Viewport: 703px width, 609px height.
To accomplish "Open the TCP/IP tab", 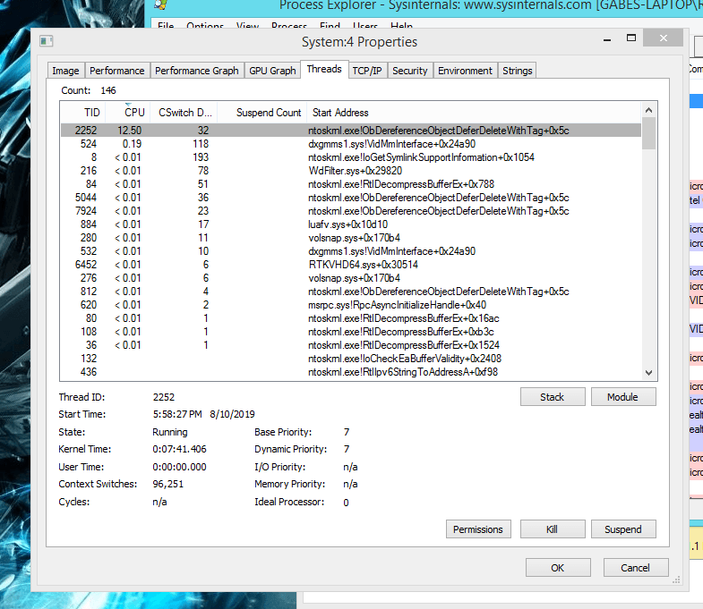I will pos(367,71).
